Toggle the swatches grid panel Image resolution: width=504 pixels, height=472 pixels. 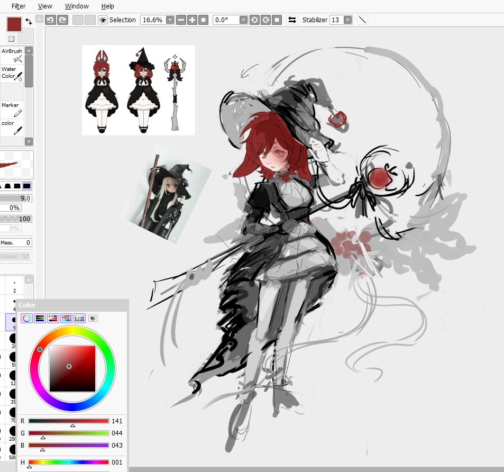click(x=79, y=319)
